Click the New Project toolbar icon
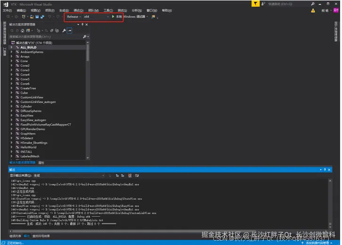The image size is (342, 245). pyautogui.click(x=24, y=16)
